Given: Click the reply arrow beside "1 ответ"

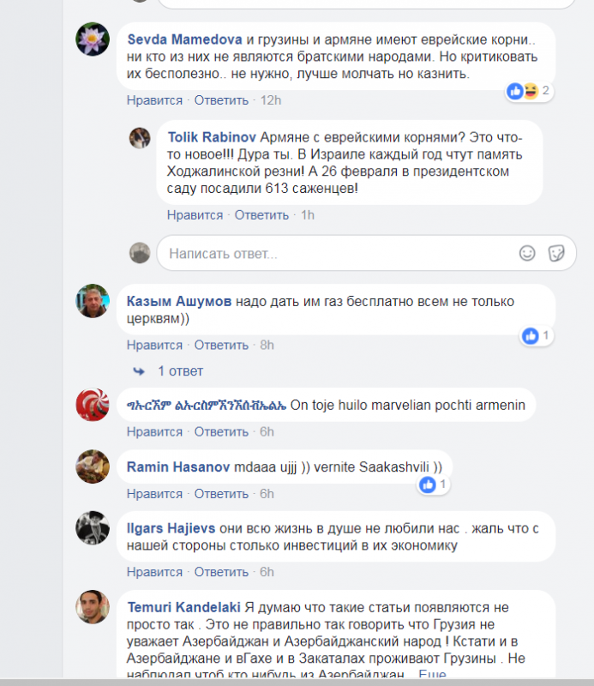Looking at the screenshot, I should (139, 371).
